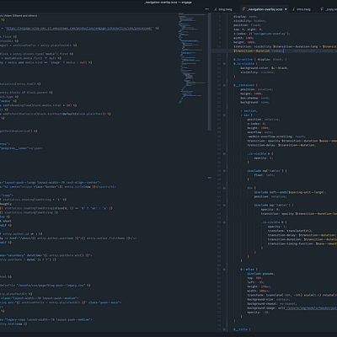Screen dimensions: 337x337
Task: Fold the .is-visible & block on line 50
Action: 224,222
